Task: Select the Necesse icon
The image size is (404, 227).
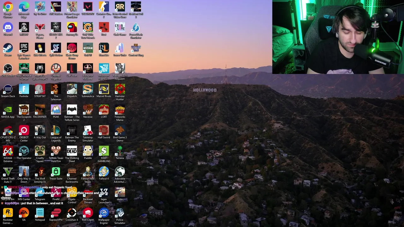Action: [x=88, y=110]
